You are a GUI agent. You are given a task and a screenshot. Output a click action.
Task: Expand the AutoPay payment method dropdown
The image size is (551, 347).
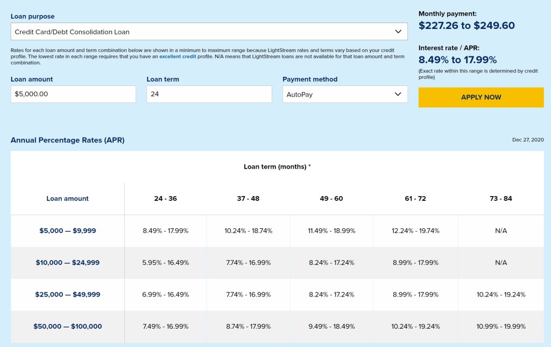[x=345, y=95]
